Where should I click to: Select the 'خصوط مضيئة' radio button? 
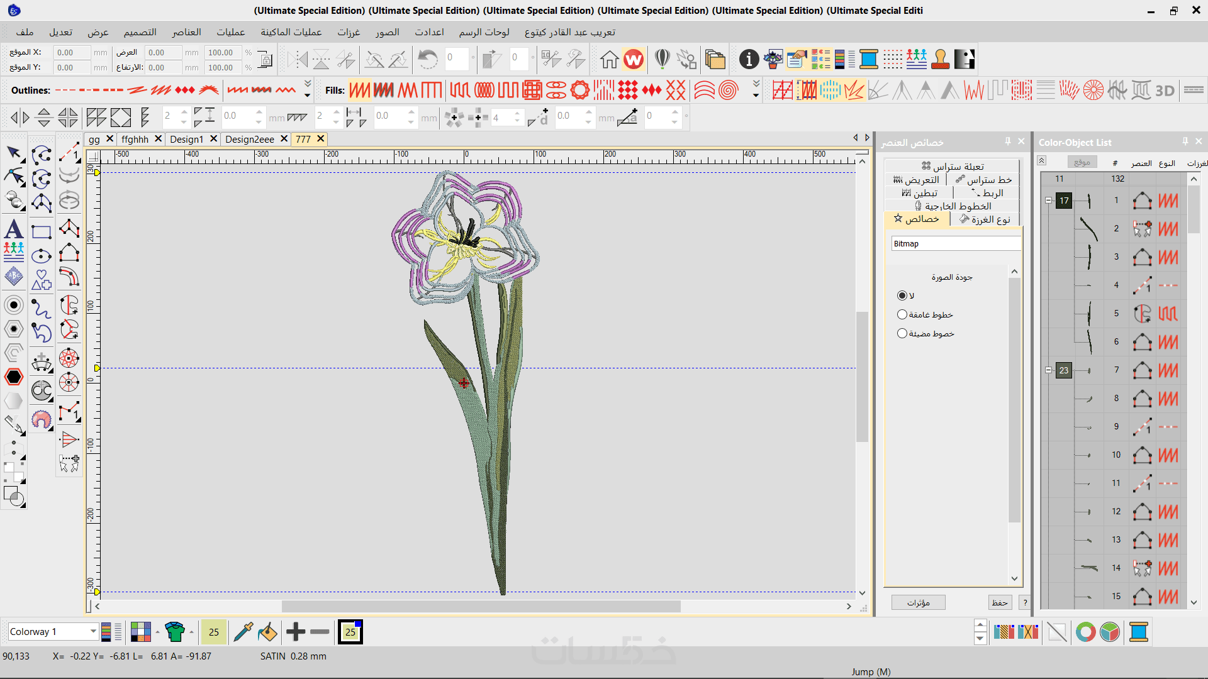pos(902,333)
